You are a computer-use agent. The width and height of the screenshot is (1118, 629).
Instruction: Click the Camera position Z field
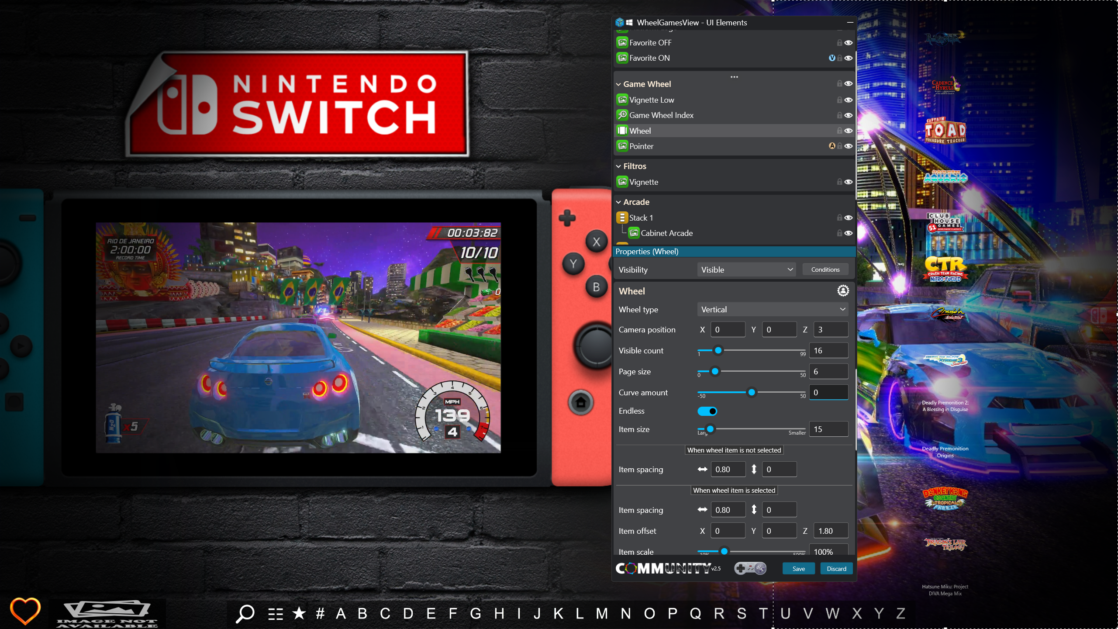pyautogui.click(x=831, y=329)
